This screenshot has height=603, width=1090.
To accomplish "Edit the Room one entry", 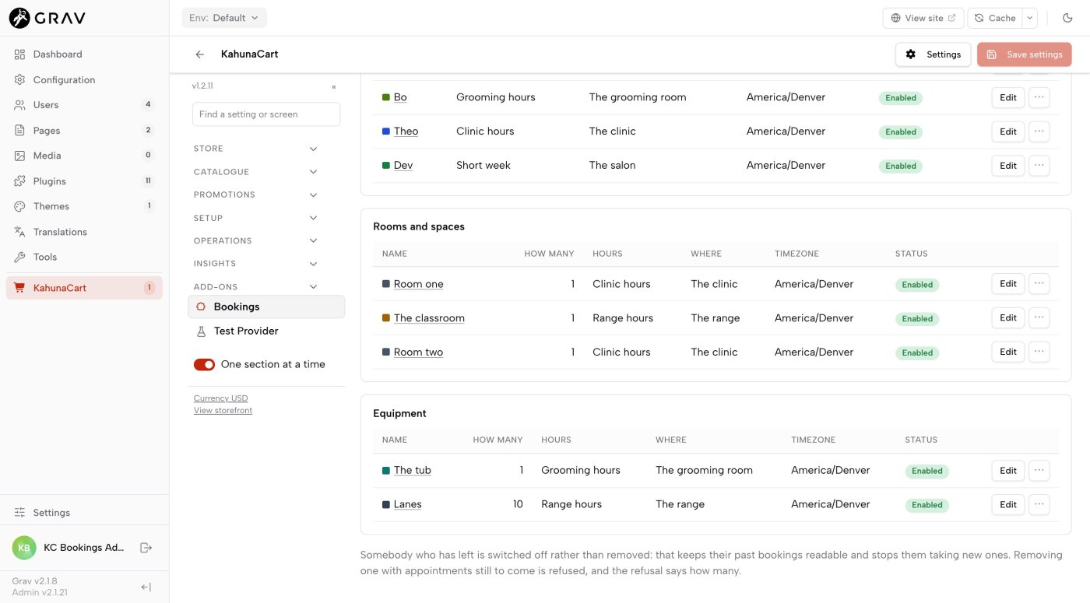I will 1008,284.
